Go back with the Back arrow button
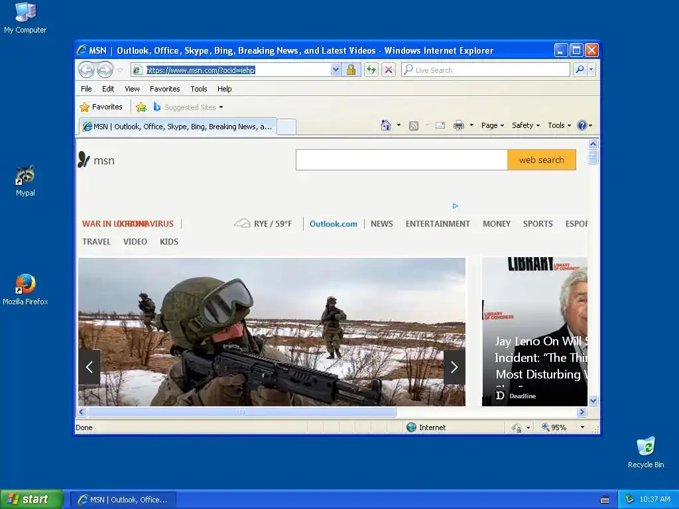This screenshot has height=509, width=679. tap(86, 70)
